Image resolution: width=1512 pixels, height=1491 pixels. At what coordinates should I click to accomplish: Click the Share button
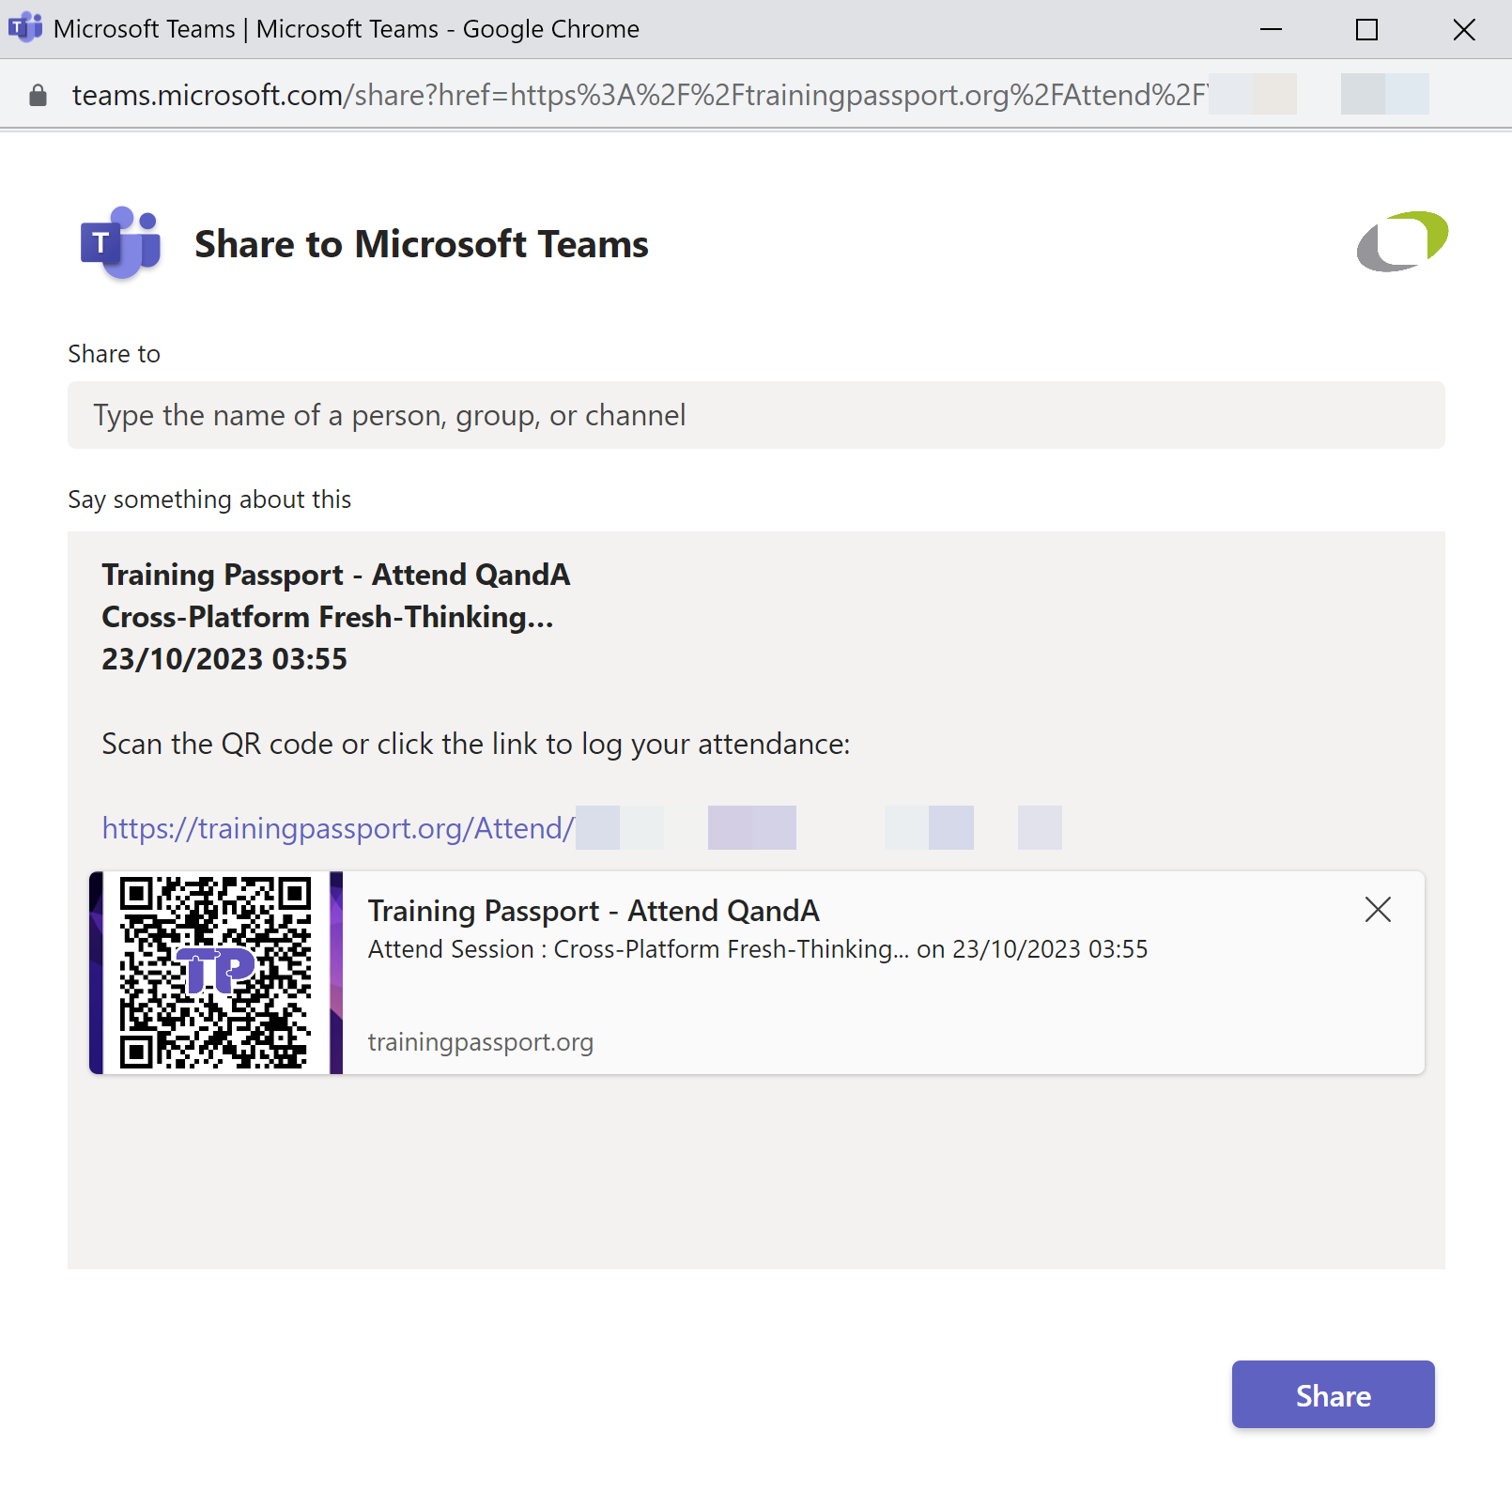coord(1333,1394)
